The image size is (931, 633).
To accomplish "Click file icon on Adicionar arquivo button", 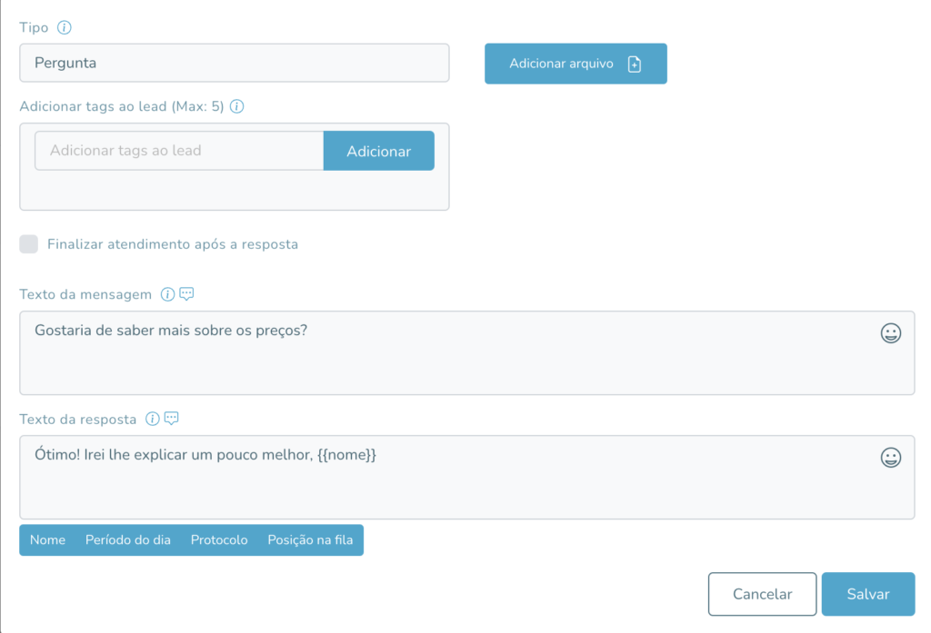I will pos(634,64).
